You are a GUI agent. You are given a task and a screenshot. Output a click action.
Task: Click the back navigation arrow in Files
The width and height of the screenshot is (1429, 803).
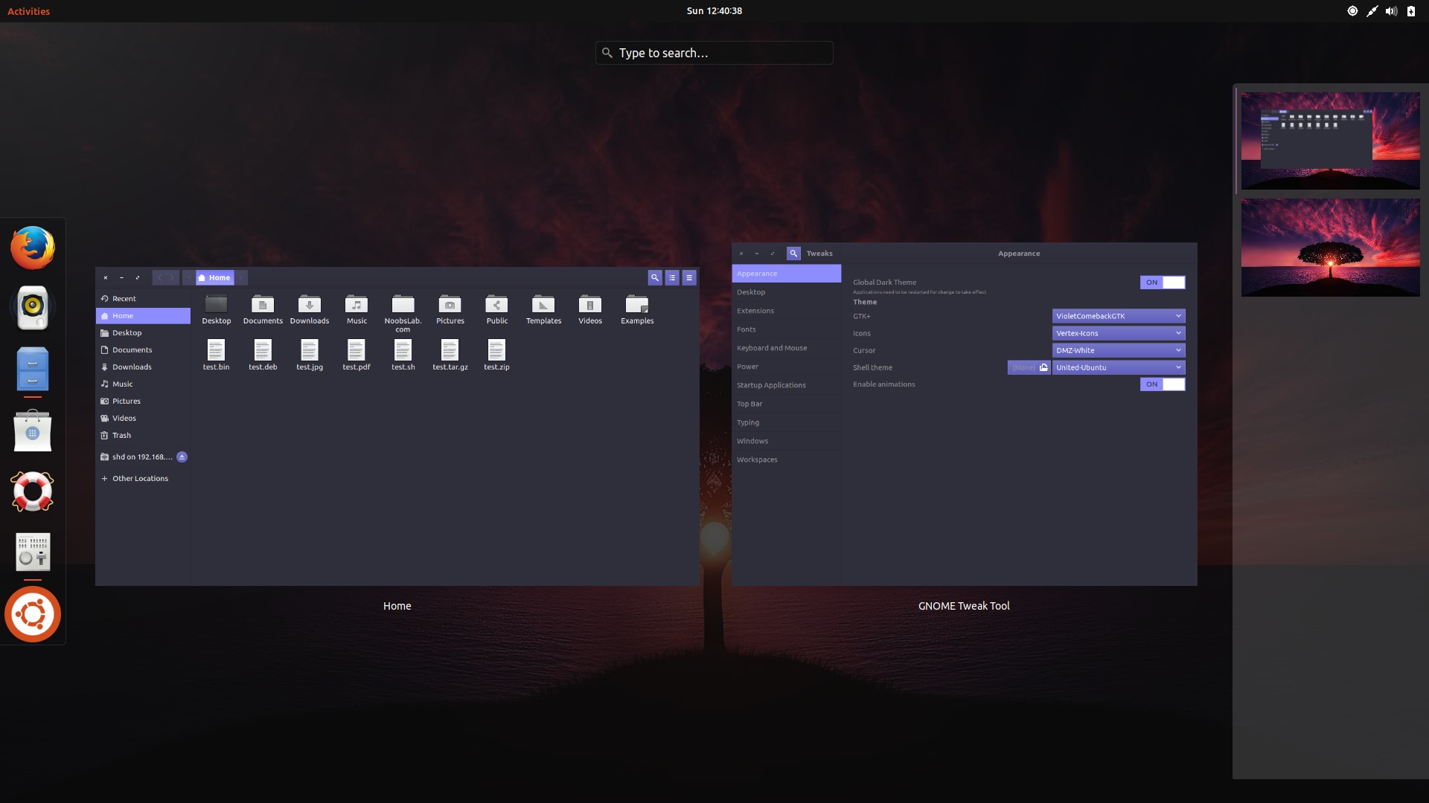(159, 277)
